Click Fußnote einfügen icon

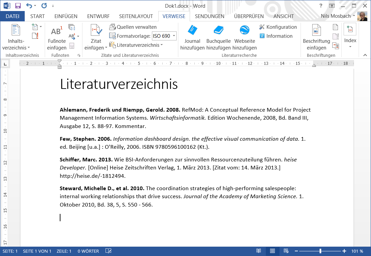56,31
